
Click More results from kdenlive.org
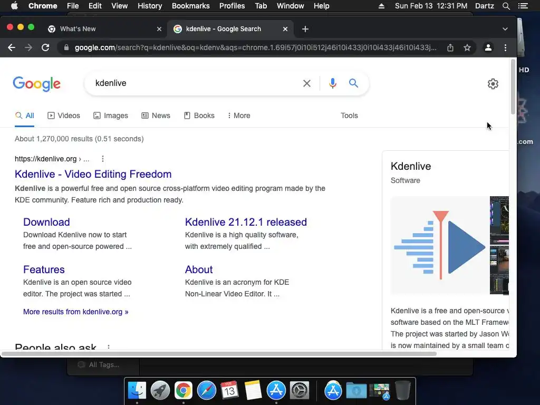(76, 312)
